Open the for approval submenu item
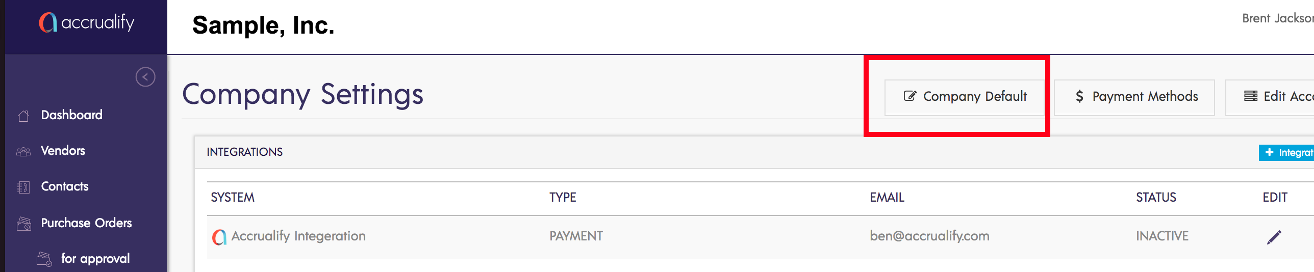This screenshot has height=272, width=1314. tap(95, 258)
